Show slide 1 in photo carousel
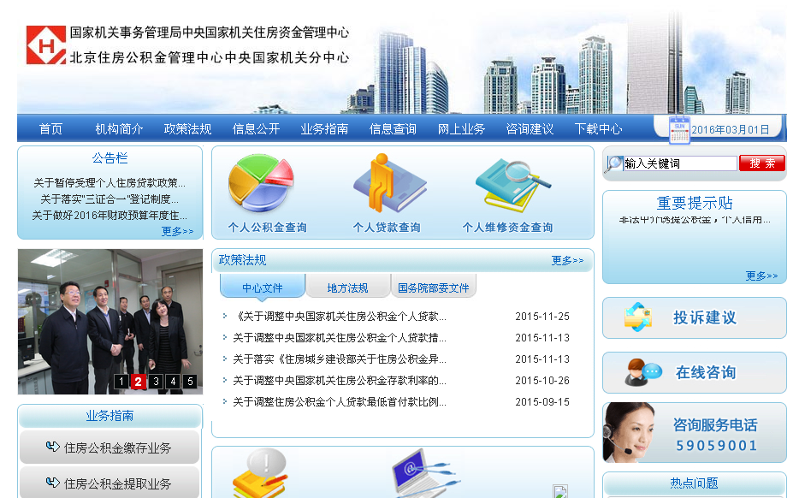The width and height of the screenshot is (799, 498). click(121, 382)
